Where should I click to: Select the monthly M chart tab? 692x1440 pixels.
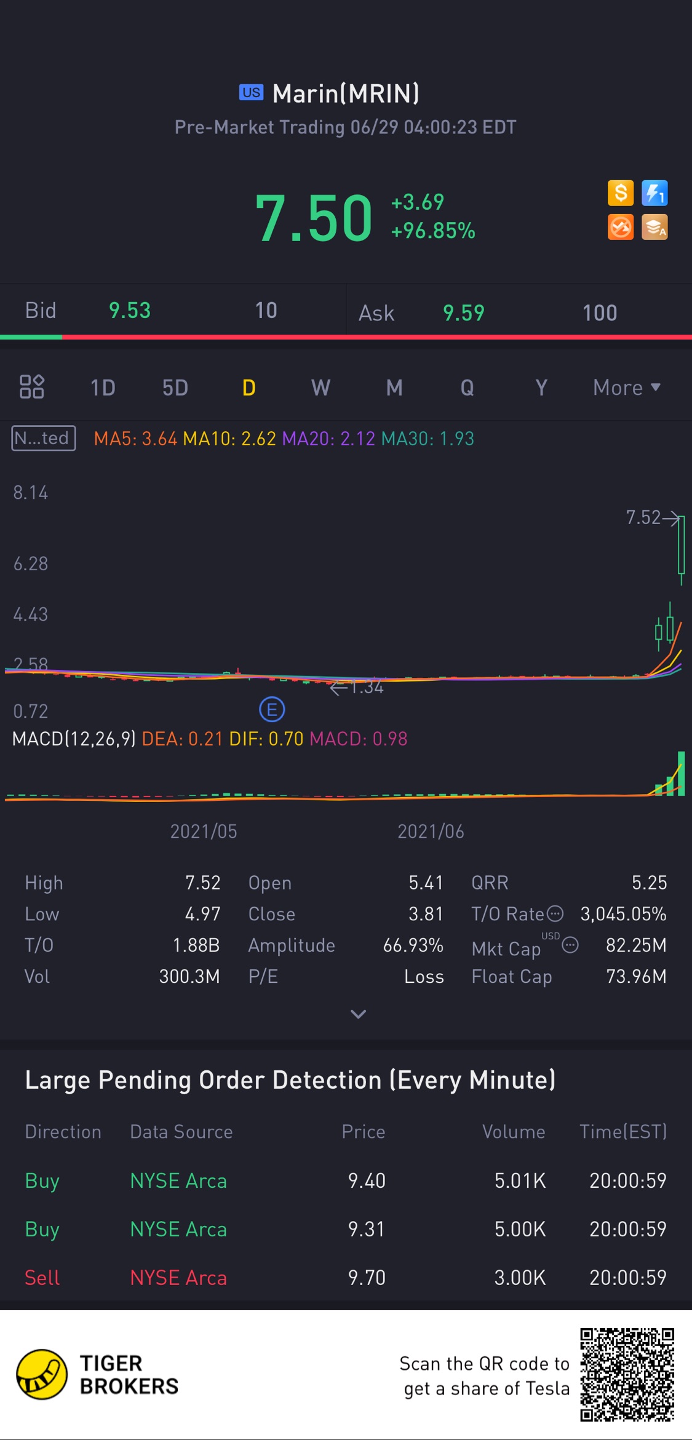point(394,388)
